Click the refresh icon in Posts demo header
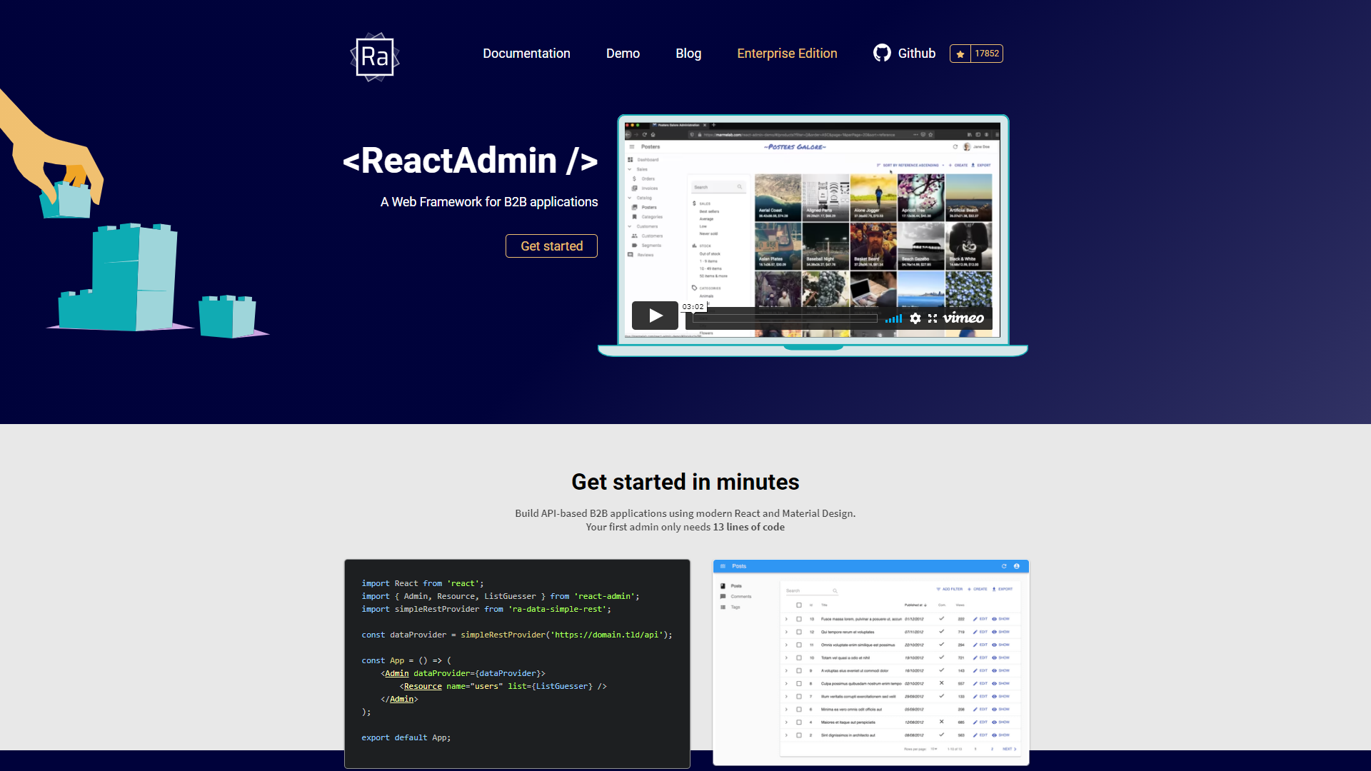 (x=1004, y=566)
